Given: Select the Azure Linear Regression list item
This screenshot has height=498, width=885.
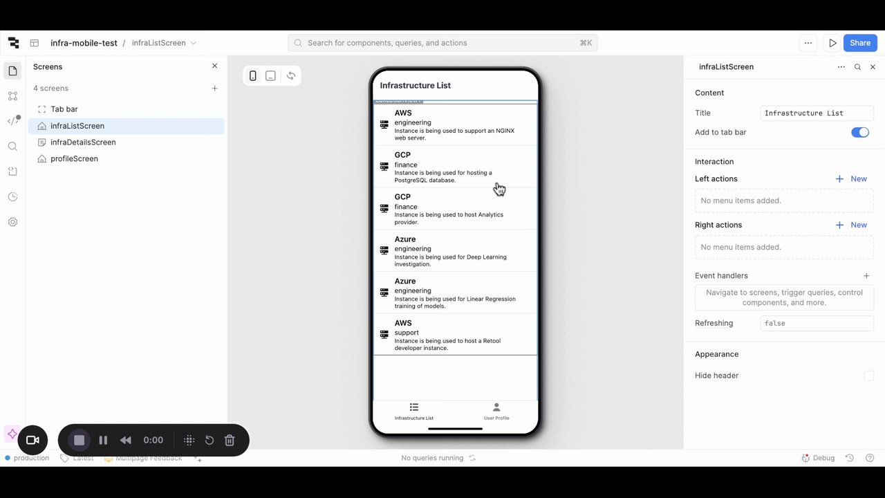Looking at the screenshot, I should tap(455, 293).
